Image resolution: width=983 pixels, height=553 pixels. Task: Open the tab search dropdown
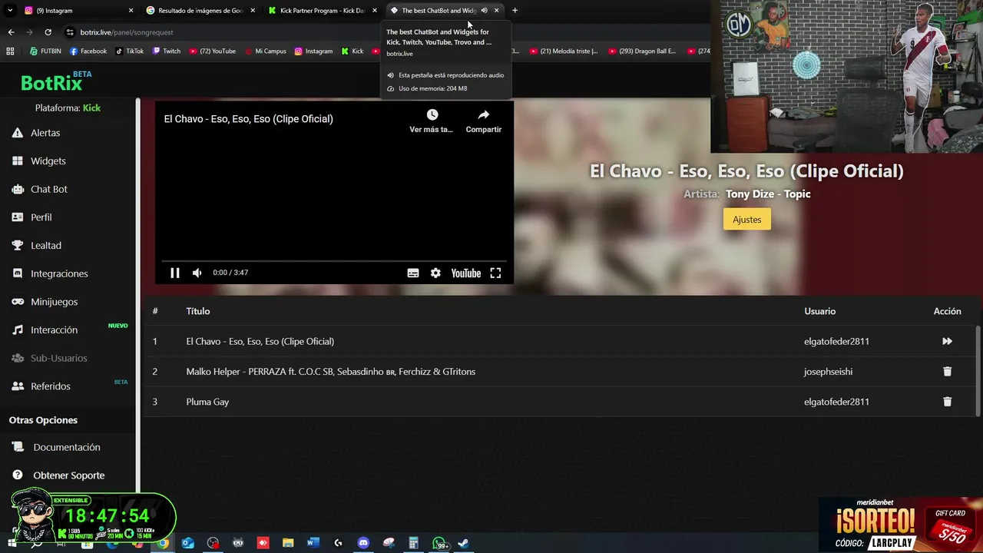(x=10, y=11)
